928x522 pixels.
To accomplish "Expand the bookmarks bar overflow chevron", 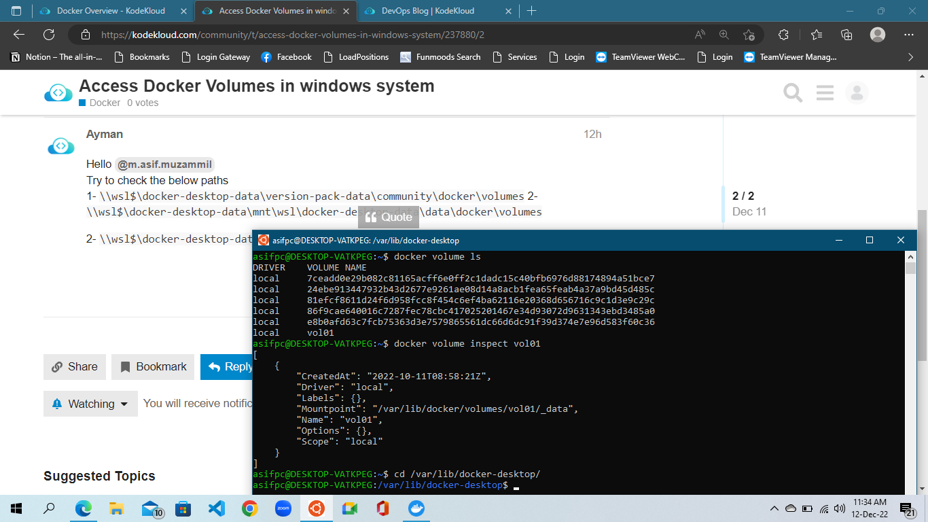I will click(x=911, y=57).
